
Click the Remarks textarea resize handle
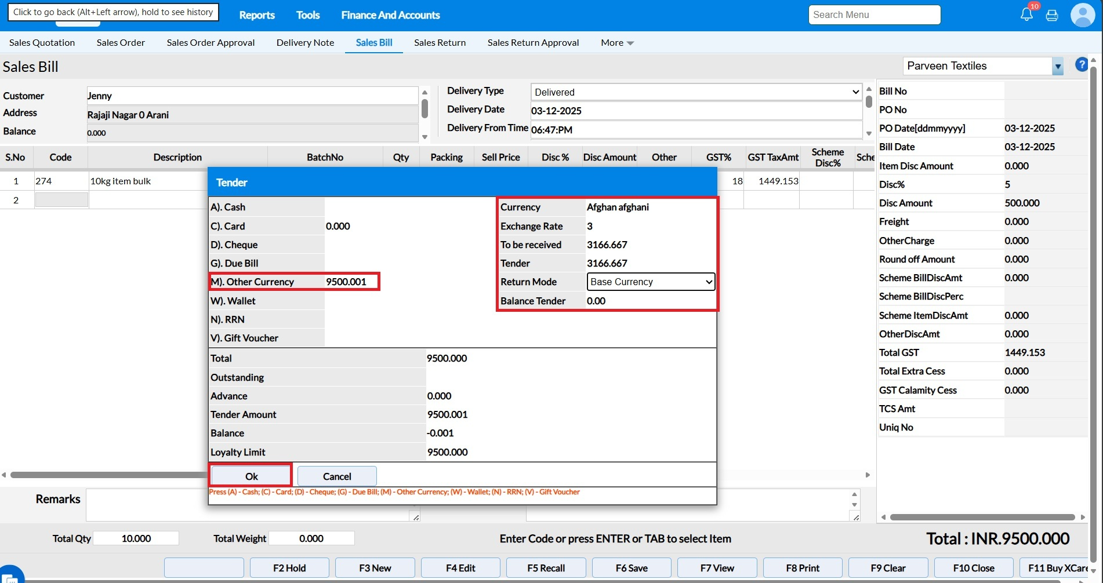pos(415,517)
